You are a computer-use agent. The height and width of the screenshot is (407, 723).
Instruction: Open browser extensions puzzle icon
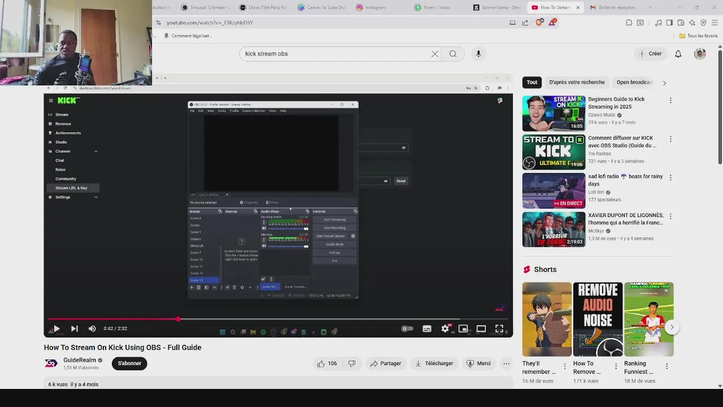pyautogui.click(x=629, y=23)
